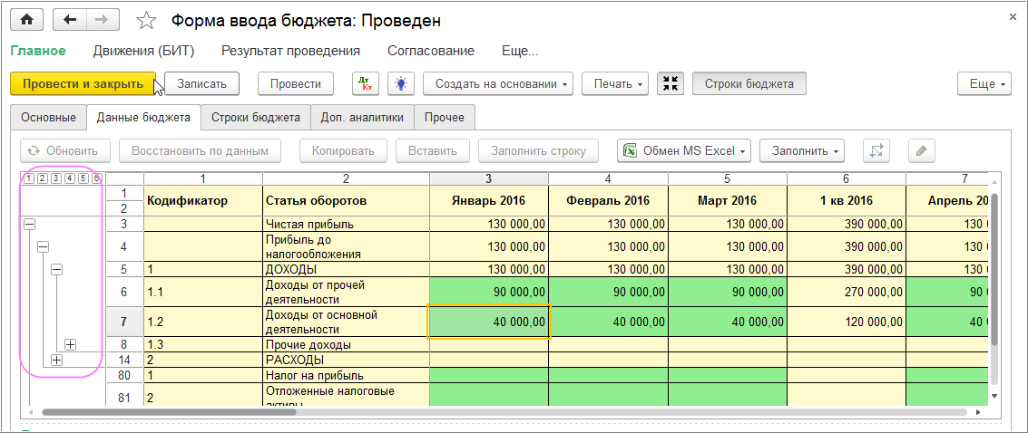
Task: Click the Записать button
Action: [x=201, y=83]
